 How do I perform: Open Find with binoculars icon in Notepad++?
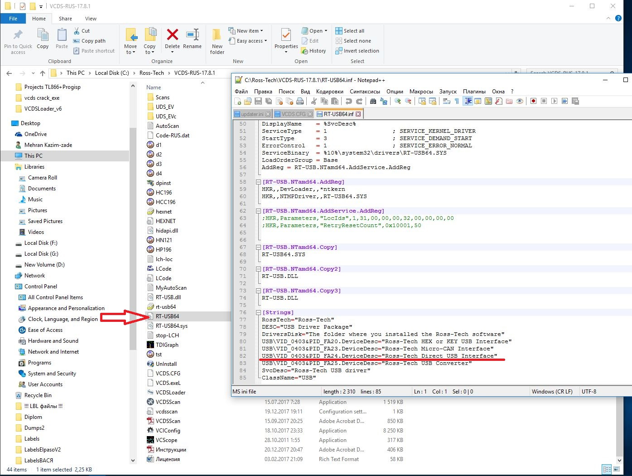[373, 101]
